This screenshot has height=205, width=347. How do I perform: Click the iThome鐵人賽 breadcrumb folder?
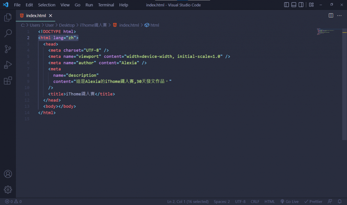click(x=94, y=25)
